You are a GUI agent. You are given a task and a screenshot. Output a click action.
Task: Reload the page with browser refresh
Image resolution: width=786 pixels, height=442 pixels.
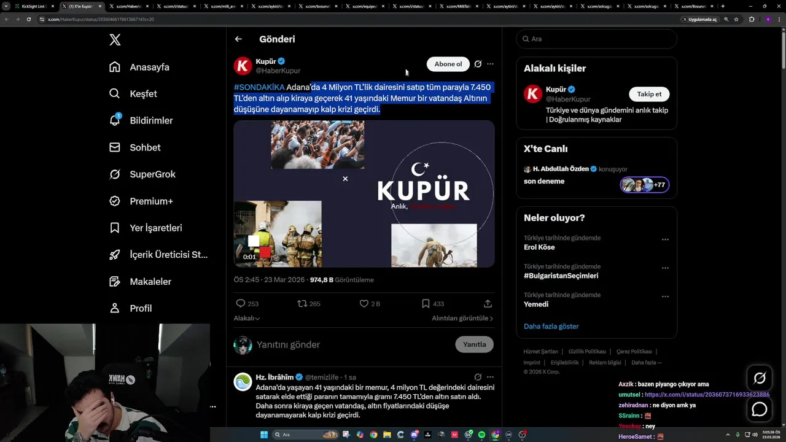[28, 19]
